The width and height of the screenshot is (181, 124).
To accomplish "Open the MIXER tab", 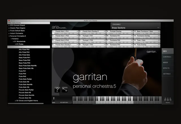I will point(168,63).
